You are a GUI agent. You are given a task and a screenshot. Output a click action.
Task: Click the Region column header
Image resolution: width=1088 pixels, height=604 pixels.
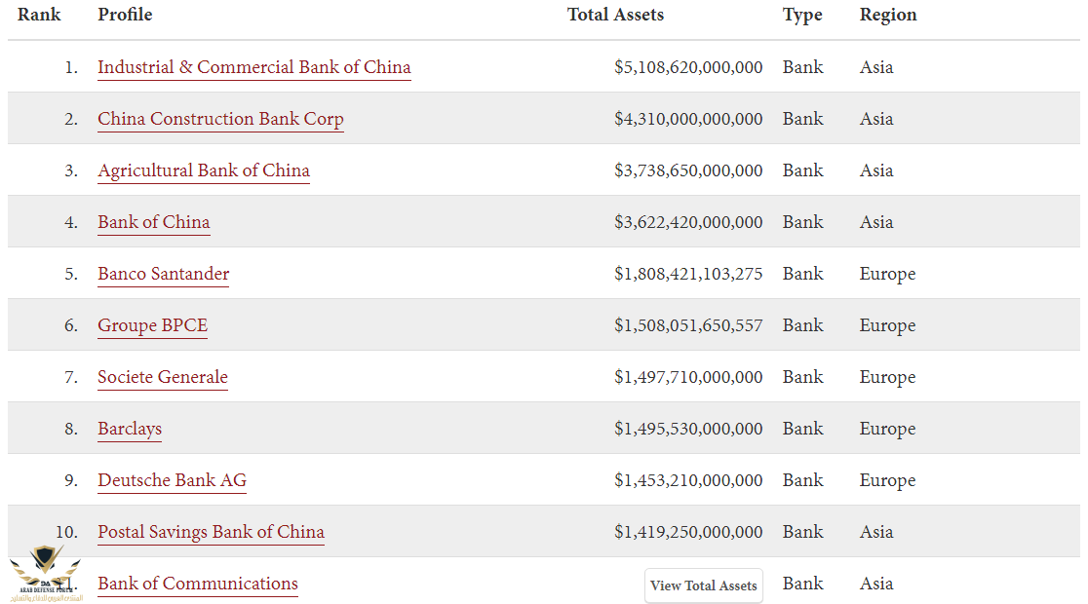[x=888, y=15]
